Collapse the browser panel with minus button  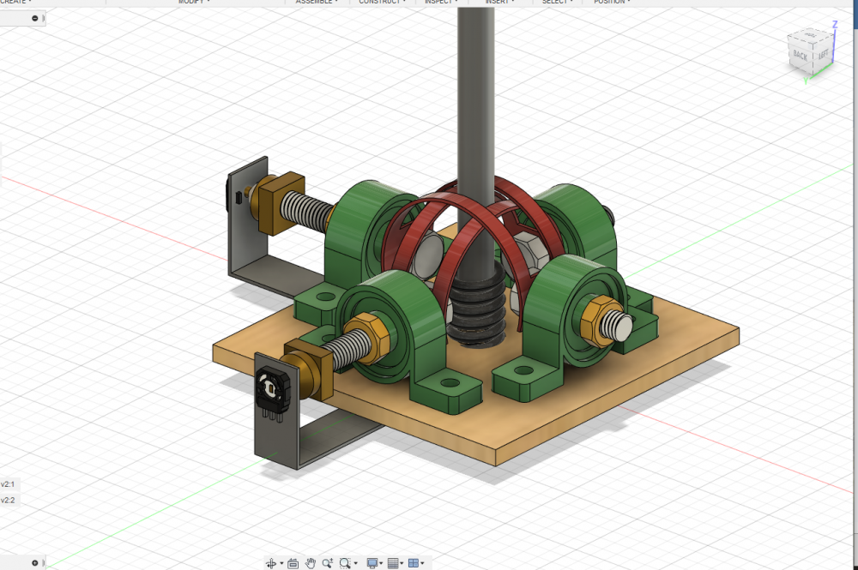35,18
